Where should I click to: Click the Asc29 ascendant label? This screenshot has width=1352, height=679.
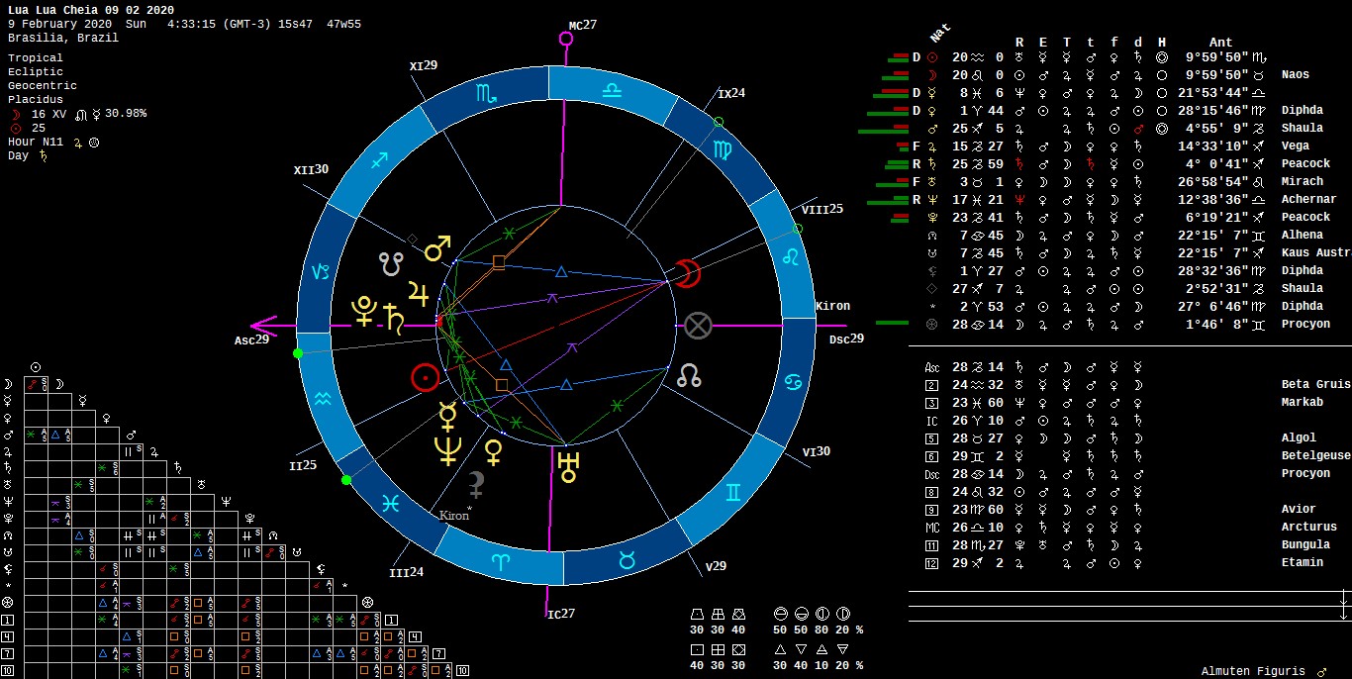point(251,340)
